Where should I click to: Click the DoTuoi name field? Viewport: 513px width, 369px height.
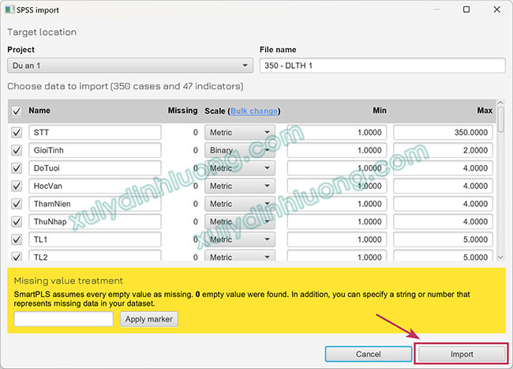tap(95, 168)
